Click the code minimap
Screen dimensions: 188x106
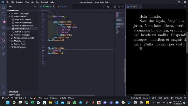[120, 23]
